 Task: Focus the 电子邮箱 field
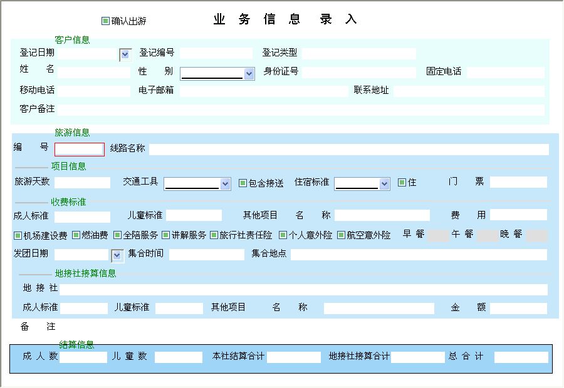click(x=264, y=91)
